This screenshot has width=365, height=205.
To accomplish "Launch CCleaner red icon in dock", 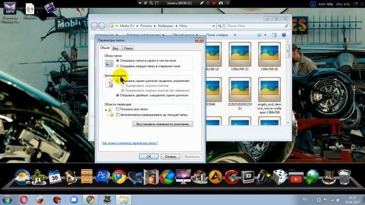I will (232, 177).
